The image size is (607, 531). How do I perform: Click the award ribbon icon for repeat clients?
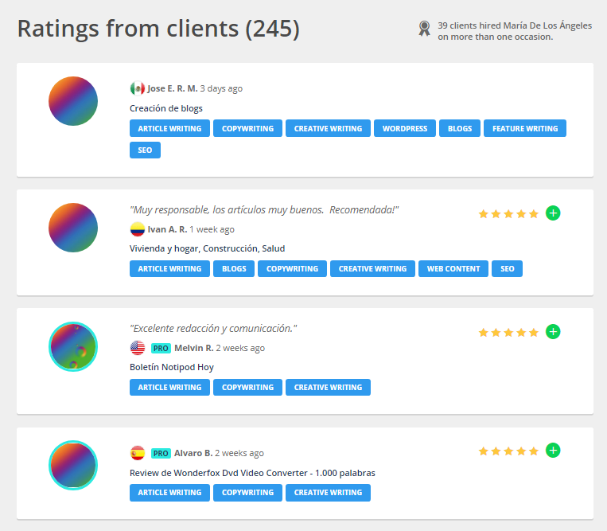coord(425,29)
